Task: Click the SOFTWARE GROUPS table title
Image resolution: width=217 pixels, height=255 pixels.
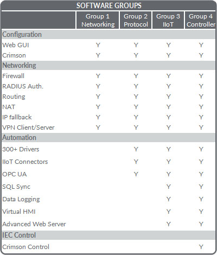Action: pos(108,5)
